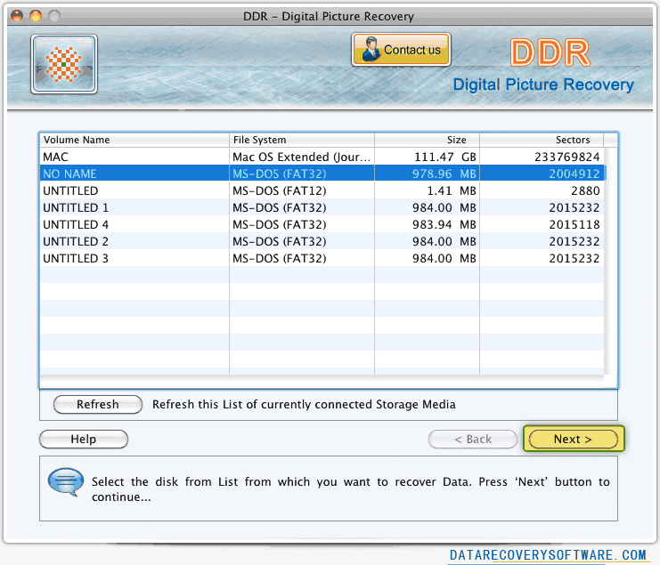Click the 2015118 sectors cell
The height and width of the screenshot is (565, 660).
[x=542, y=224]
